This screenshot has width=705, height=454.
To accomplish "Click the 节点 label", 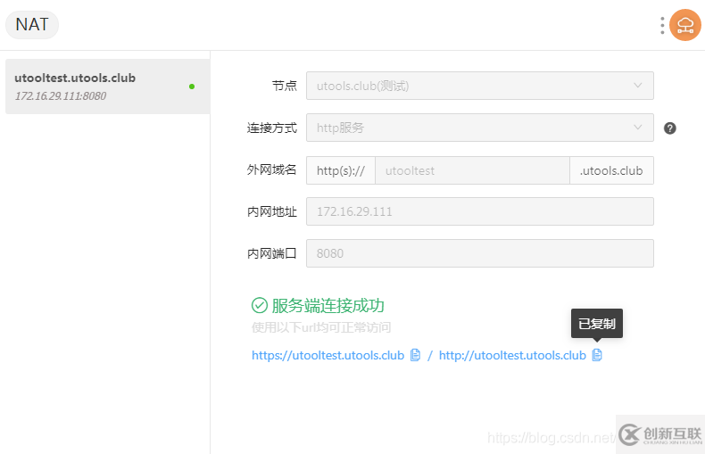I will tap(285, 86).
